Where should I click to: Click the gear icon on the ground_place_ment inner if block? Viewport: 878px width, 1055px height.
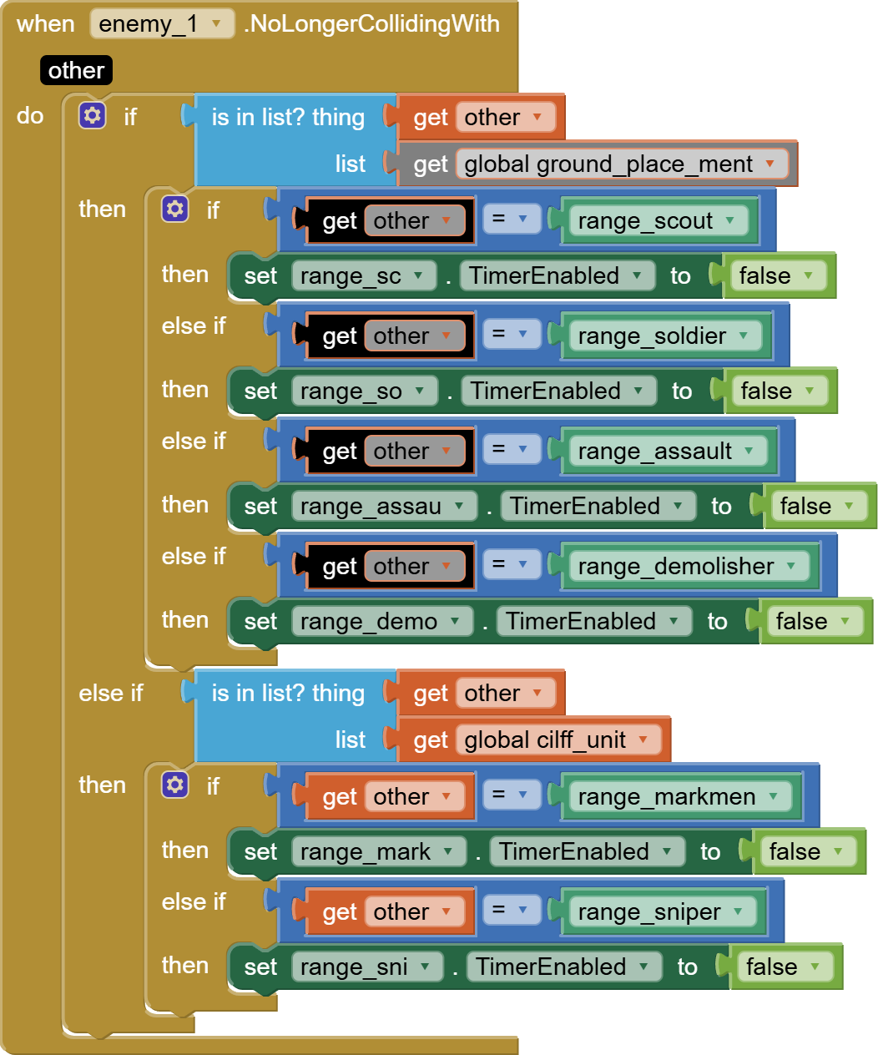point(175,209)
